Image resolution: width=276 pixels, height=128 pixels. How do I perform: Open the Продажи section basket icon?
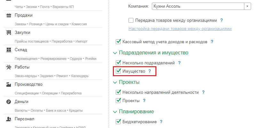pos(9,15)
